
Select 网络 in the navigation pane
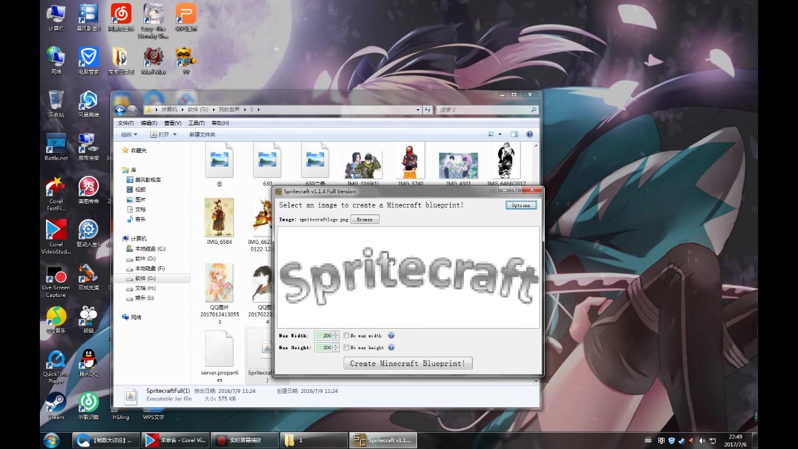pyautogui.click(x=132, y=317)
